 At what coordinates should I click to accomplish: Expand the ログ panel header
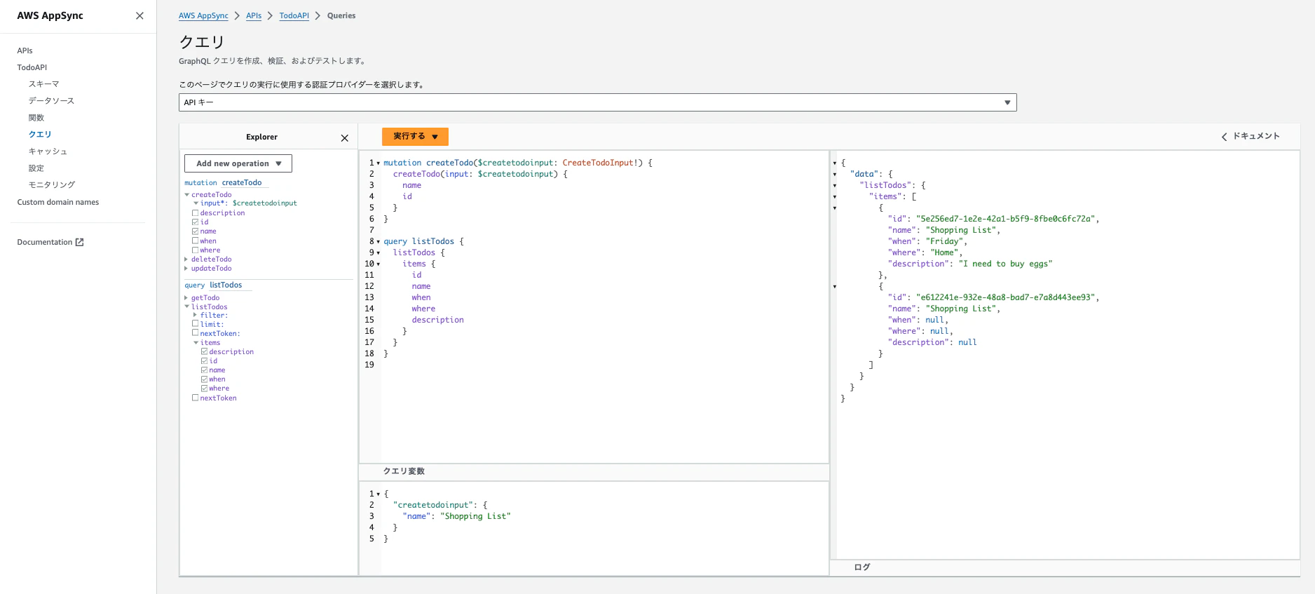click(x=862, y=567)
